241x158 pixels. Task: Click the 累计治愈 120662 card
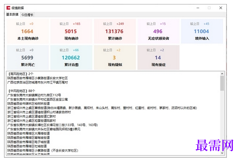(x=71, y=57)
